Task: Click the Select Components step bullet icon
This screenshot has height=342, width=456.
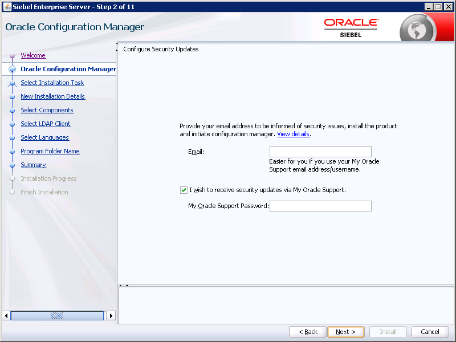Action: coord(12,111)
